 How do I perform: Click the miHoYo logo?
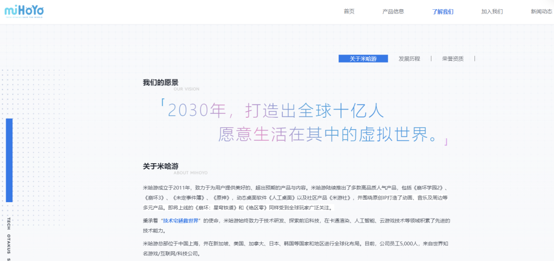pos(24,11)
